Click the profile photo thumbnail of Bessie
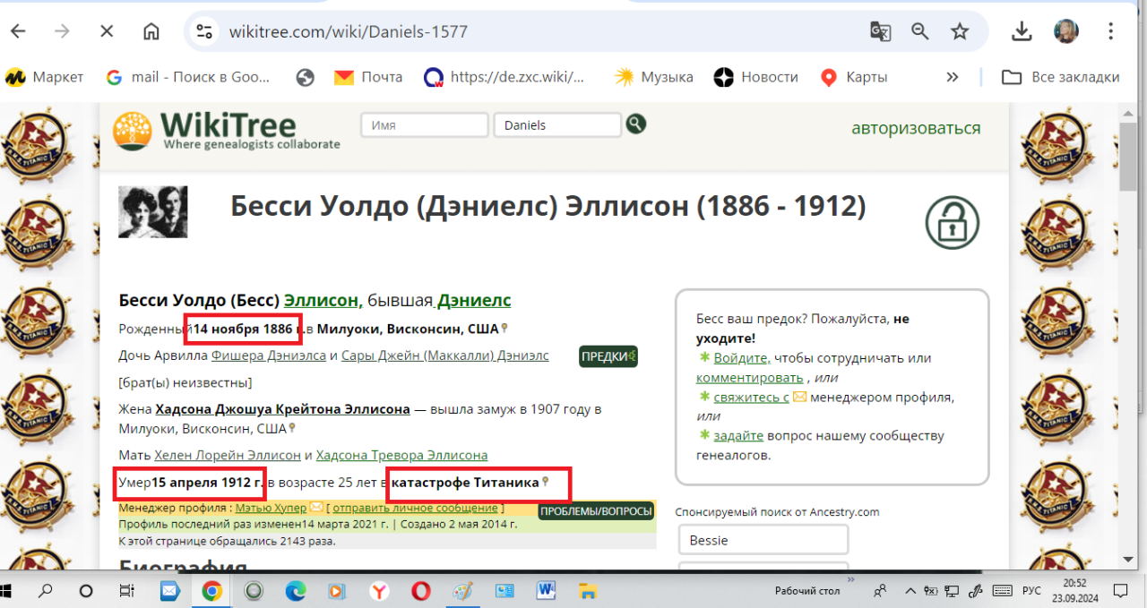 coord(153,212)
